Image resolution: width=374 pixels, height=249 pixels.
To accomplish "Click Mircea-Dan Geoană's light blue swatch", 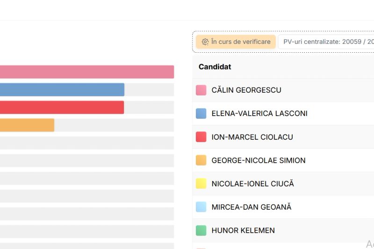I will [201, 207].
